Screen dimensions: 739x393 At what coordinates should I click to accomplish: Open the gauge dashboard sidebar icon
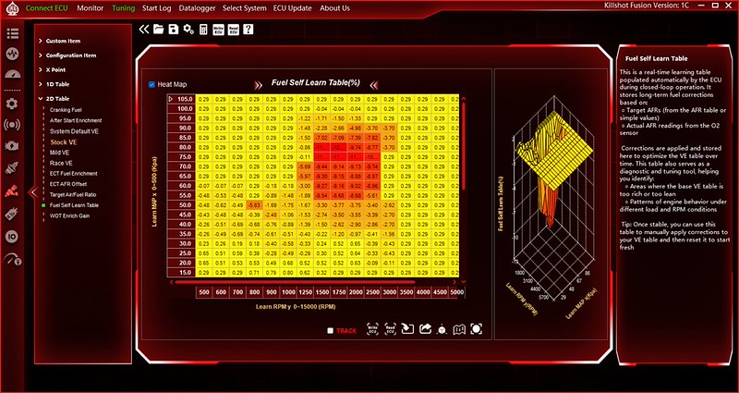click(13, 75)
